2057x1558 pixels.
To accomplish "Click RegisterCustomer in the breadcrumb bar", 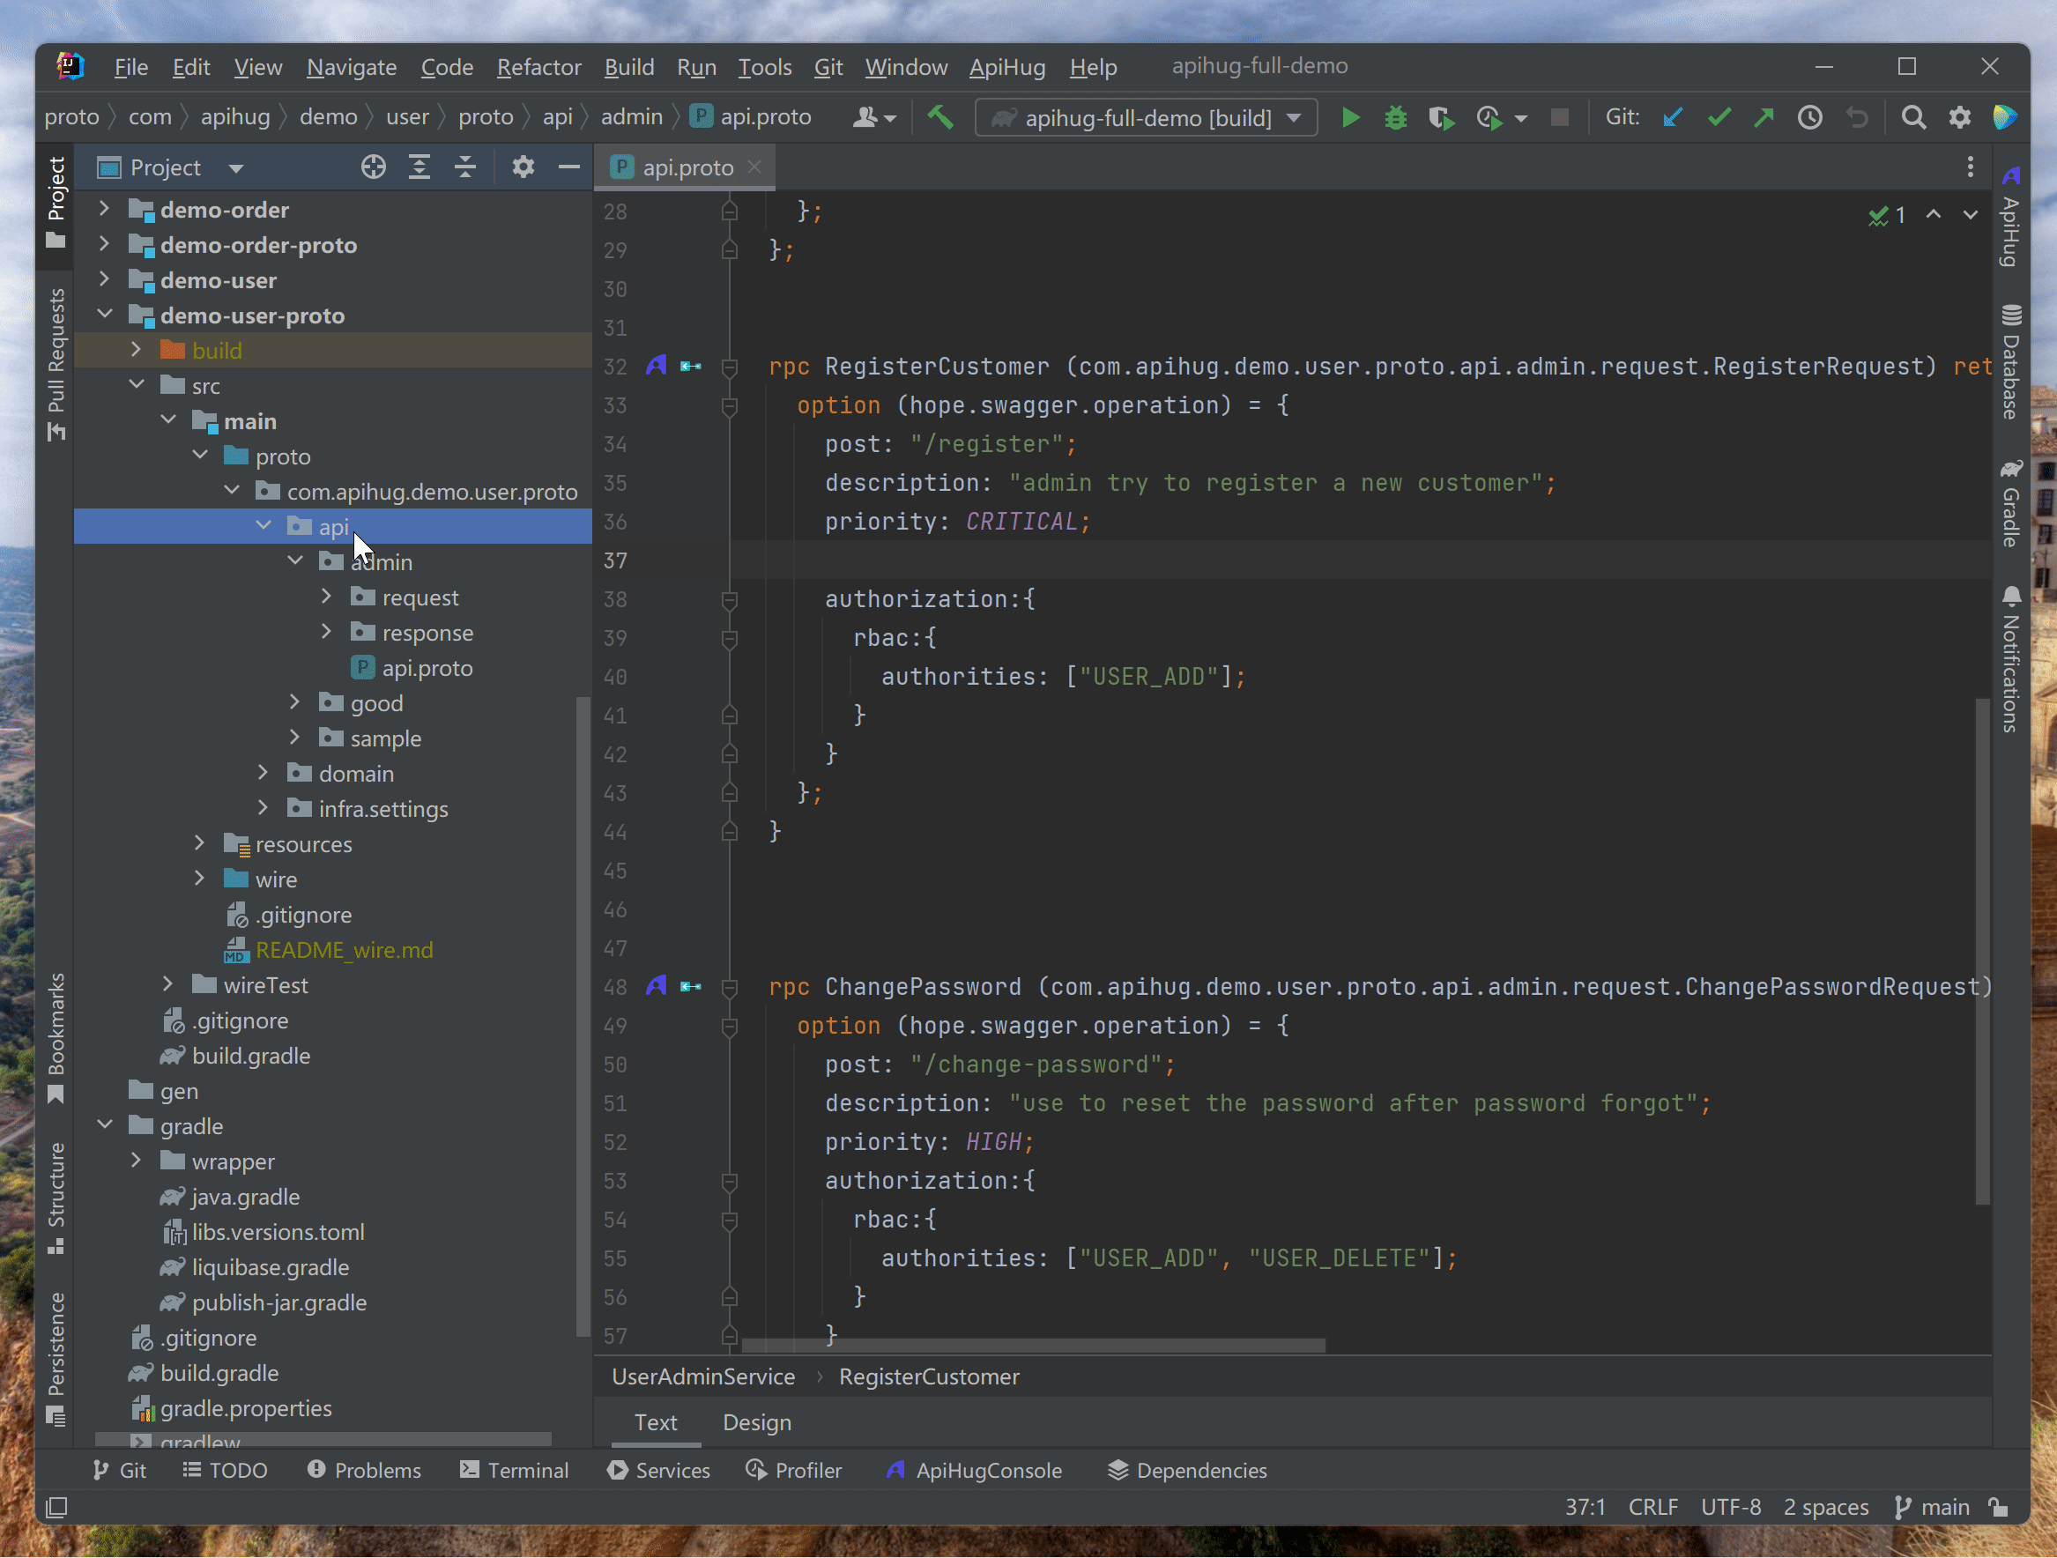I will pos(929,1376).
